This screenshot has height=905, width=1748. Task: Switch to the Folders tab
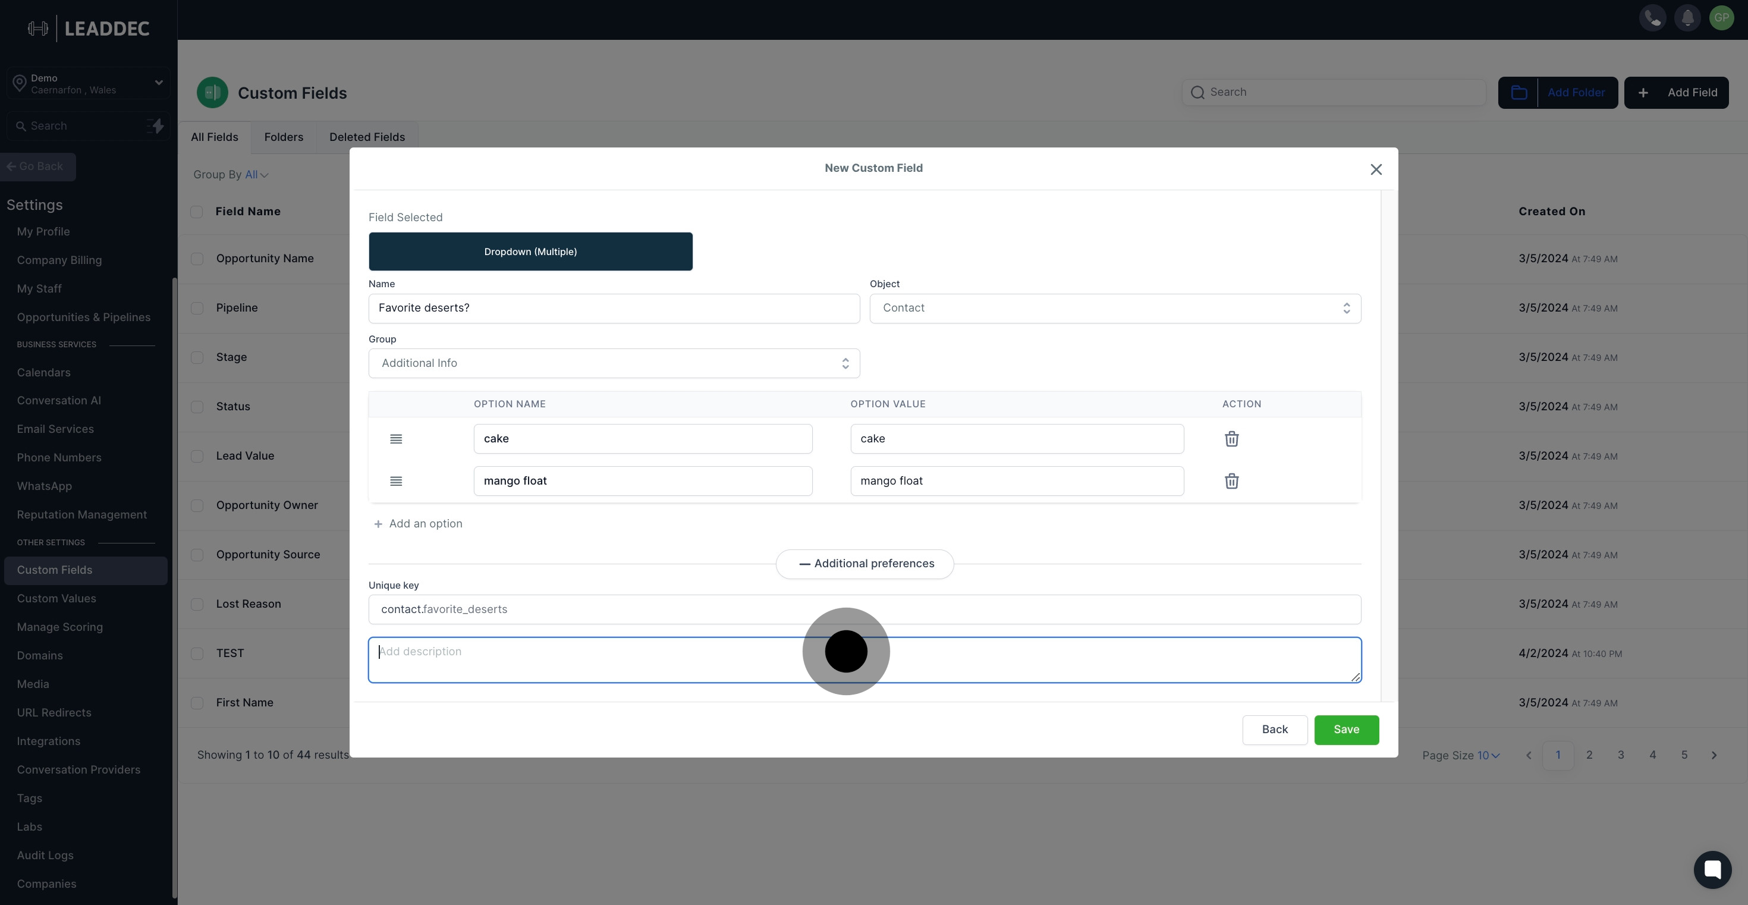(283, 137)
